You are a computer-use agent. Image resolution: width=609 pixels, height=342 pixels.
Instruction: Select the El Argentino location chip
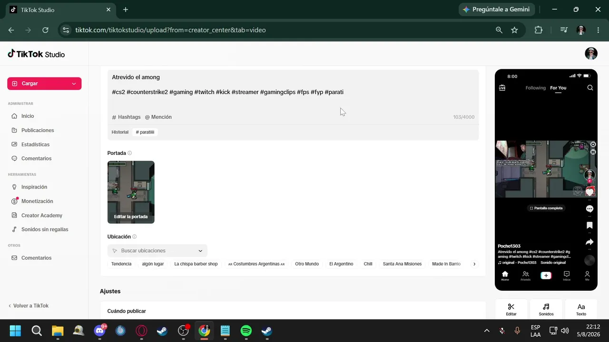click(x=341, y=264)
